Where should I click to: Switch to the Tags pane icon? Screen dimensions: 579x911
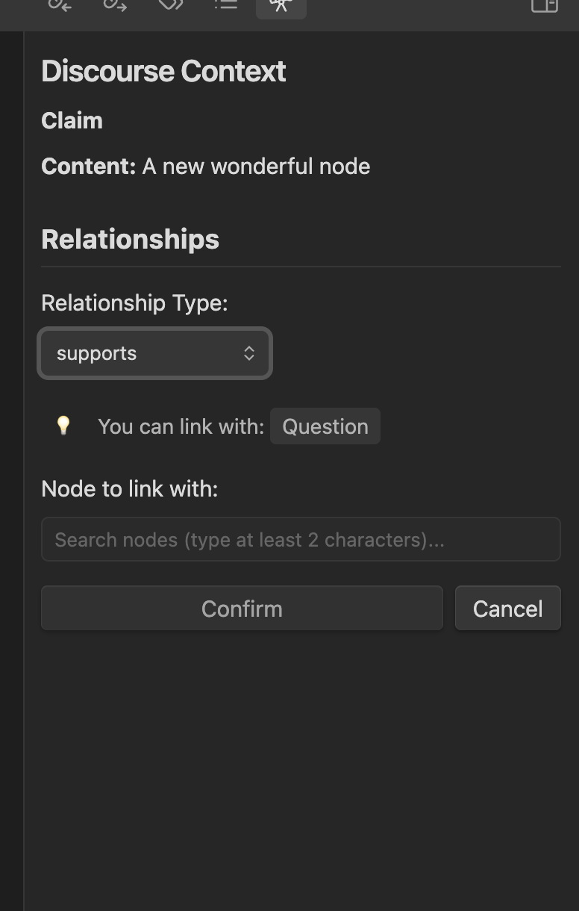(x=170, y=4)
